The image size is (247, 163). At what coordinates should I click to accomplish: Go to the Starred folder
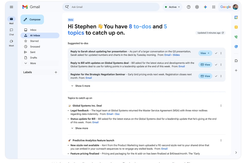pyautogui.click(x=34, y=41)
